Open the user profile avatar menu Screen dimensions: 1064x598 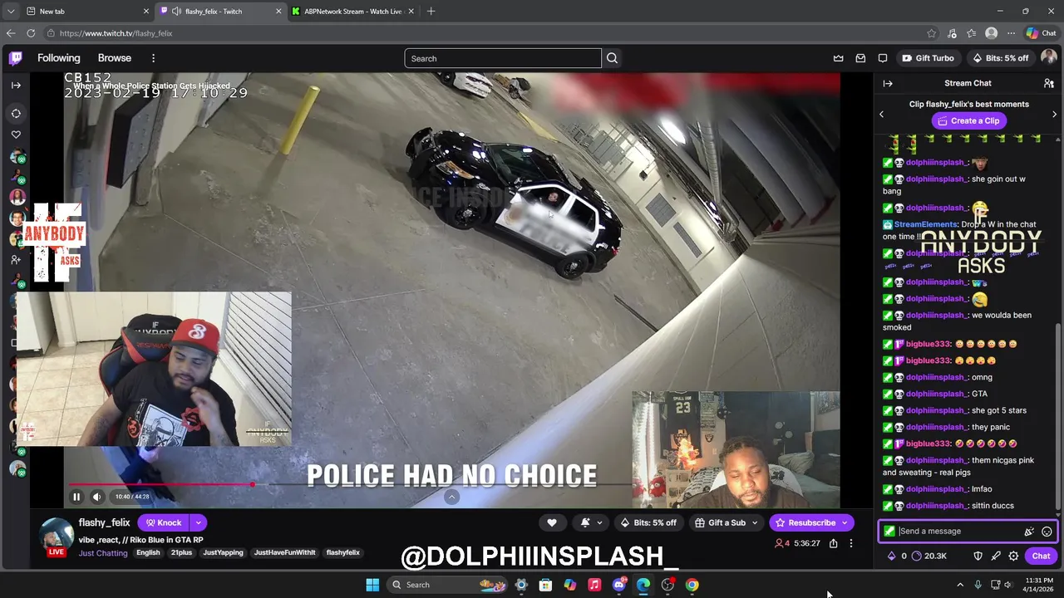1048,58
